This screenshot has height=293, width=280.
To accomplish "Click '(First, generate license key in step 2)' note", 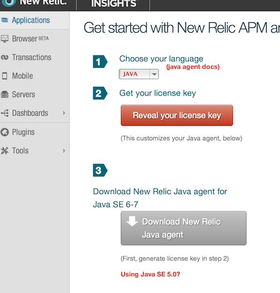I will 175,258.
